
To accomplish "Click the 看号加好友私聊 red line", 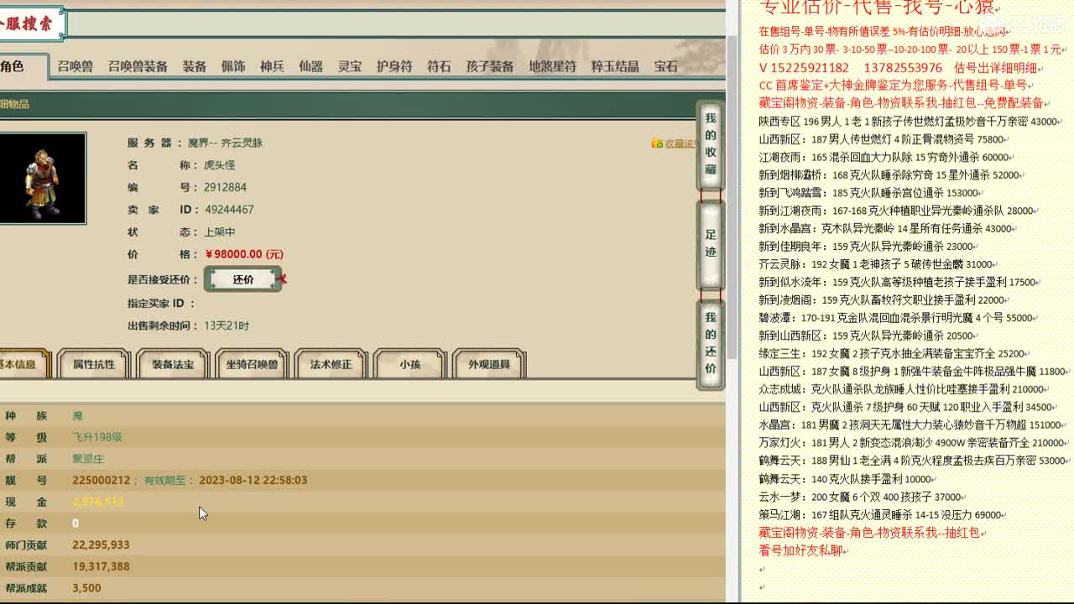I will (x=803, y=550).
